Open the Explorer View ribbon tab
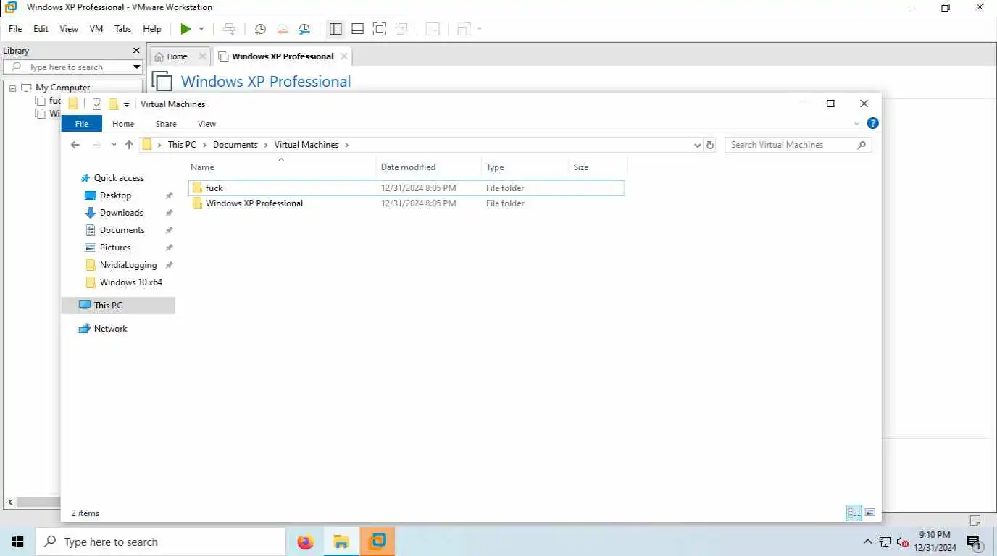997x556 pixels. [x=207, y=124]
